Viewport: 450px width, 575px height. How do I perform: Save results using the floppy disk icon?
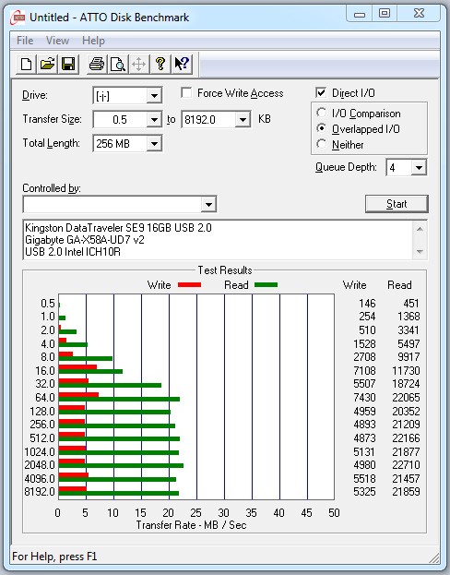click(x=68, y=65)
